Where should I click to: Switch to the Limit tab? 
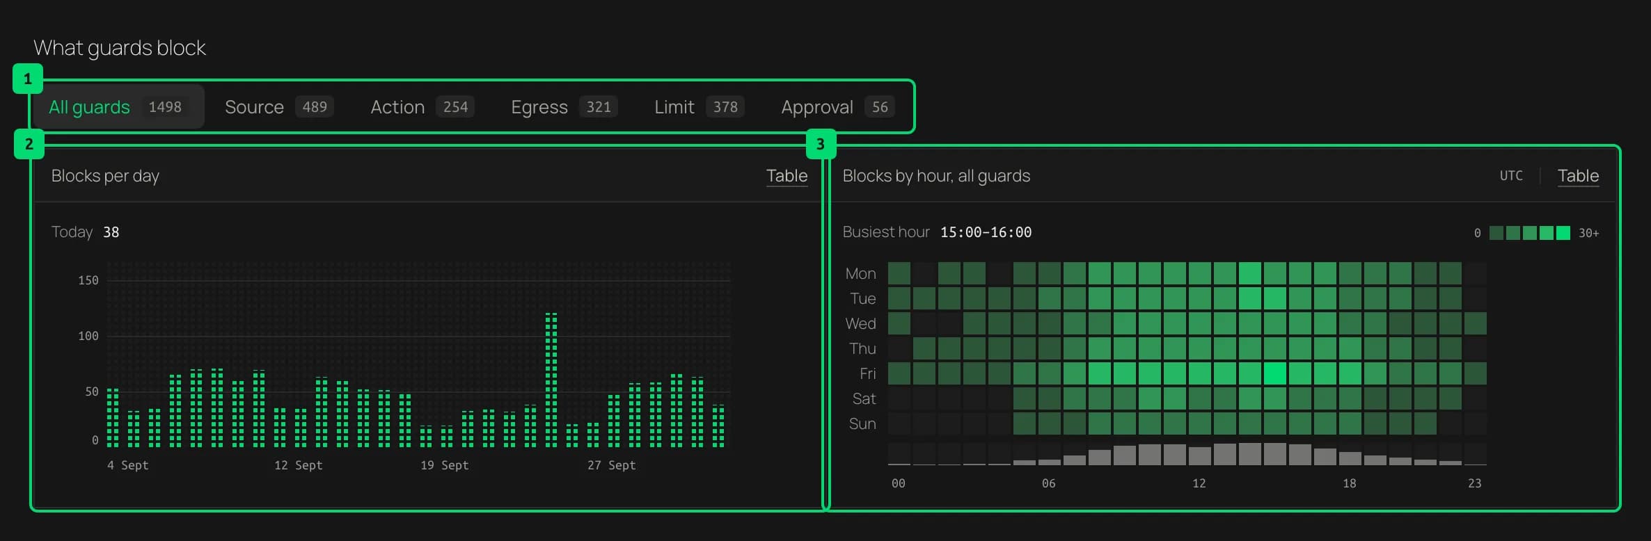[699, 106]
